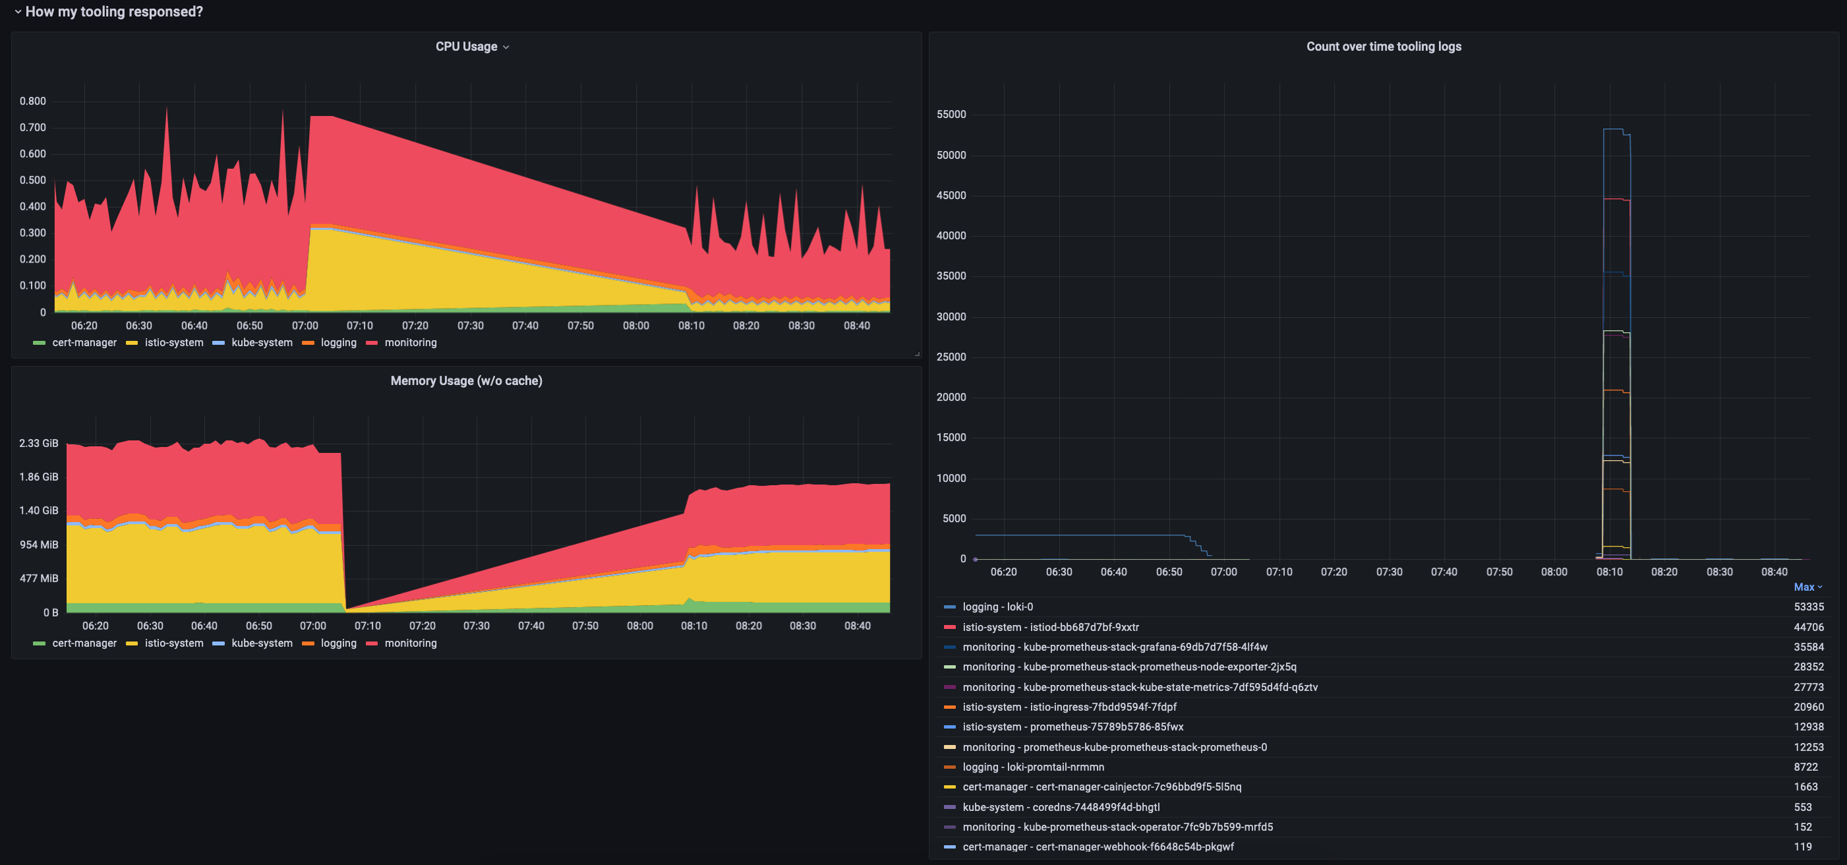Click max value 53335 for loki-0
This screenshot has width=1847, height=865.
pos(1808,607)
